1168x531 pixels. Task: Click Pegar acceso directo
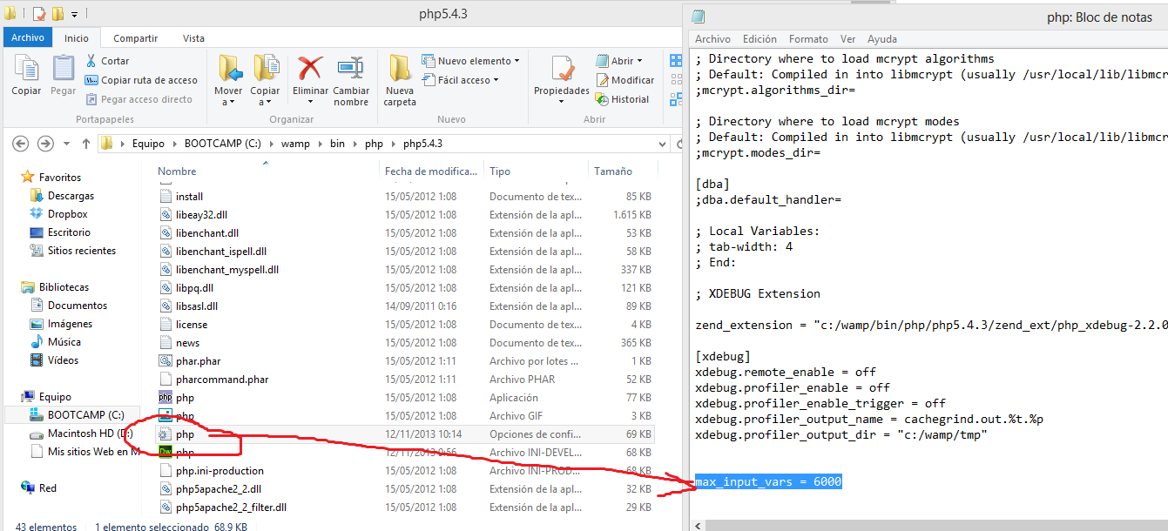point(138,99)
